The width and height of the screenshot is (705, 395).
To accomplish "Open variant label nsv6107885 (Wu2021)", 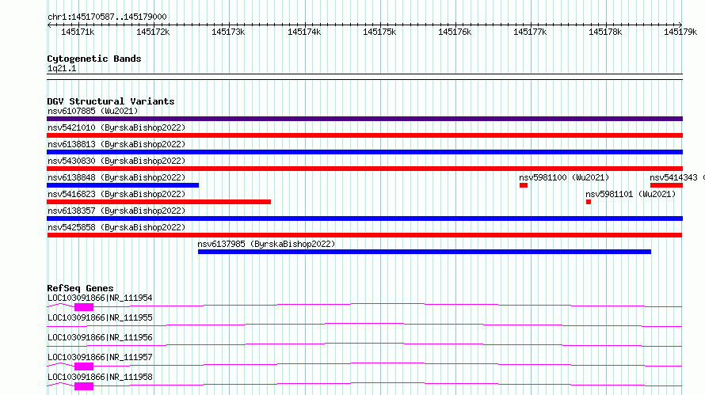I will coord(93,111).
